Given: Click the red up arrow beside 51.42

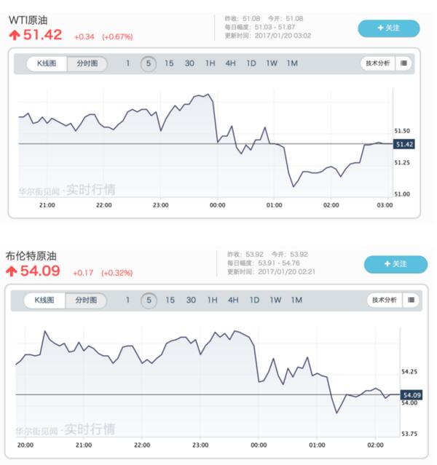Looking at the screenshot, I should click(x=14, y=35).
